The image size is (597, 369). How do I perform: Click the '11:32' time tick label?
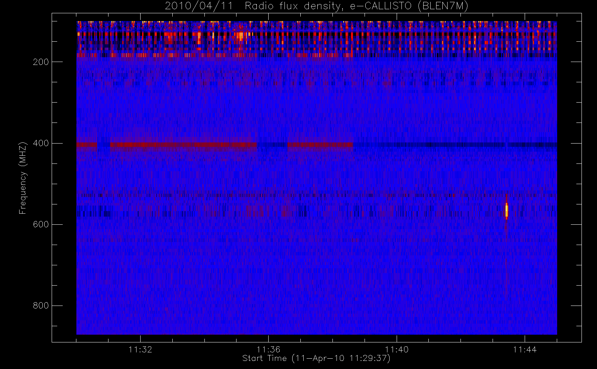point(140,349)
